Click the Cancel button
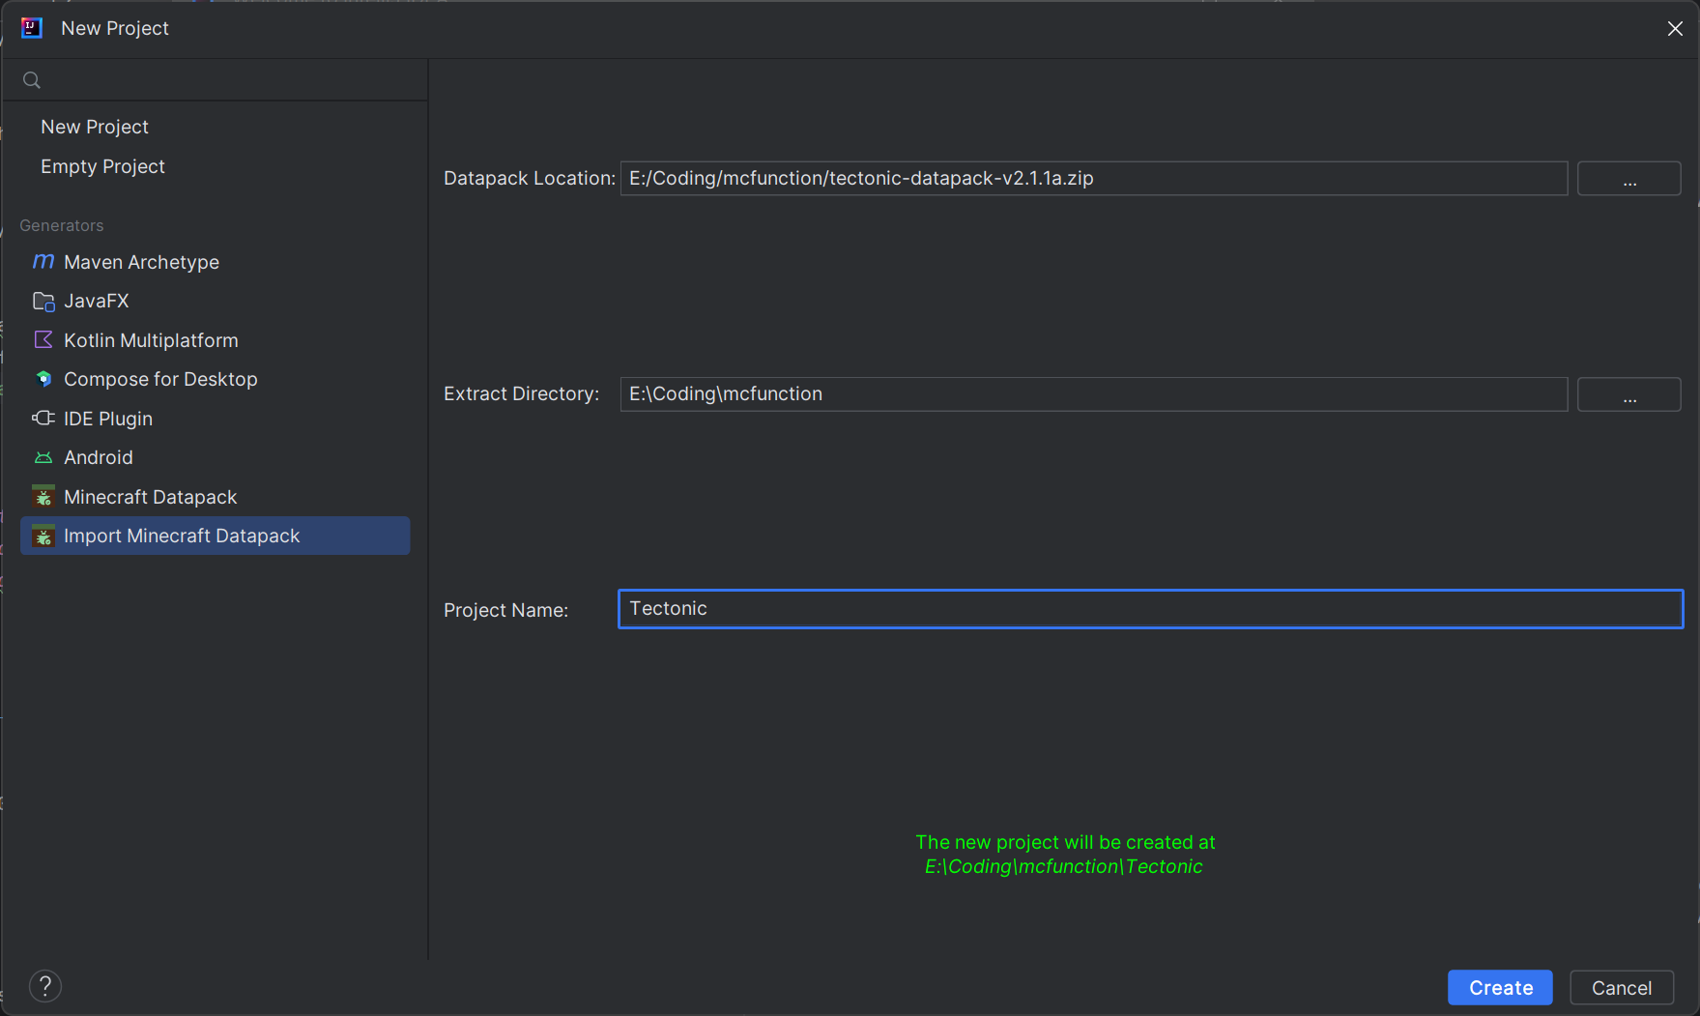This screenshot has width=1700, height=1016. click(x=1622, y=987)
